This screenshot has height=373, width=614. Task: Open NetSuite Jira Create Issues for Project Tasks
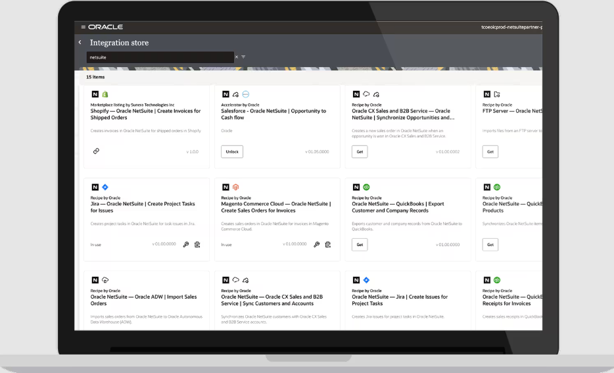pyautogui.click(x=400, y=300)
